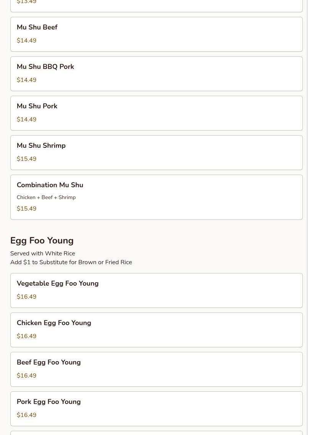Select the Mu Shu BBQ Pork item
Viewport: 315px width, 435px height.
[156, 74]
